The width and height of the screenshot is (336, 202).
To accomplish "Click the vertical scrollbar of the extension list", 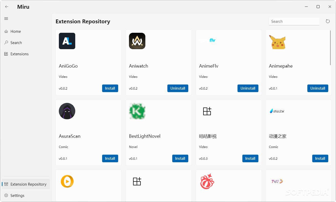I will (331, 48).
